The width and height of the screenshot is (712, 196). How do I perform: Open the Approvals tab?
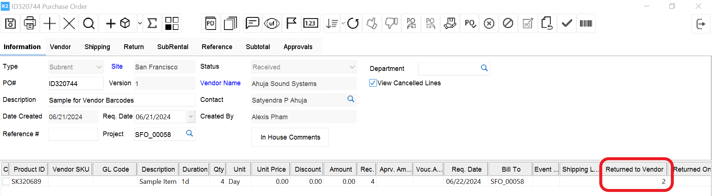pos(298,47)
